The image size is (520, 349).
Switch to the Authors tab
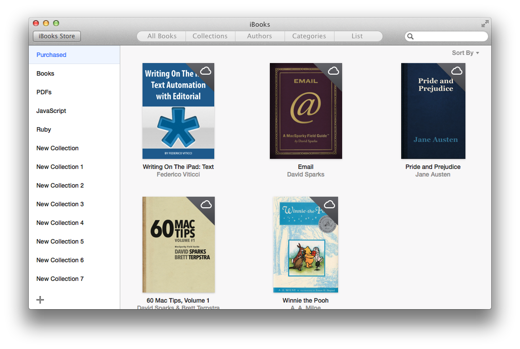260,36
